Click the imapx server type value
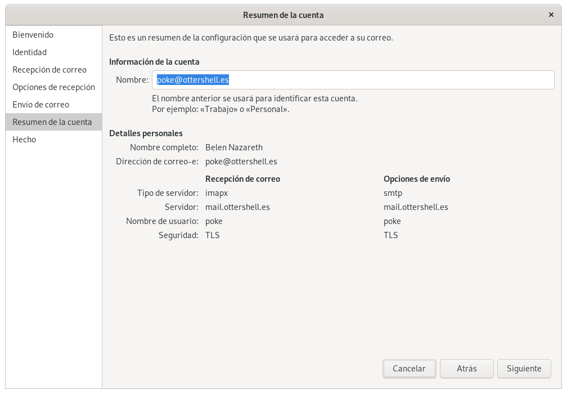Image resolution: width=567 pixels, height=394 pixels. click(x=217, y=193)
